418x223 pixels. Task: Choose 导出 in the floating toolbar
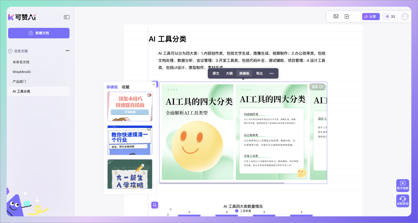point(259,73)
